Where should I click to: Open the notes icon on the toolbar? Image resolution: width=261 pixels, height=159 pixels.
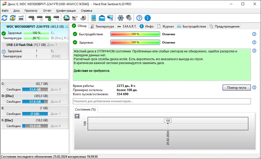click(x=93, y=18)
